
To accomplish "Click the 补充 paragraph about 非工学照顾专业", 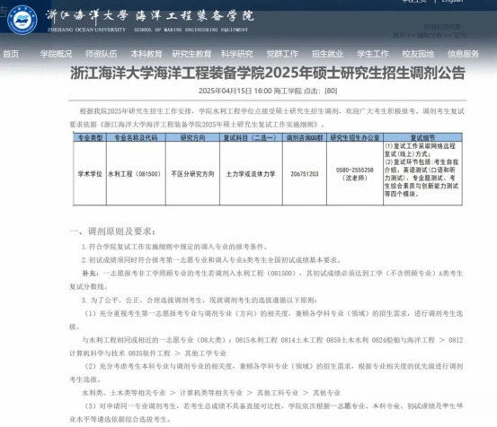I will coord(266,280).
